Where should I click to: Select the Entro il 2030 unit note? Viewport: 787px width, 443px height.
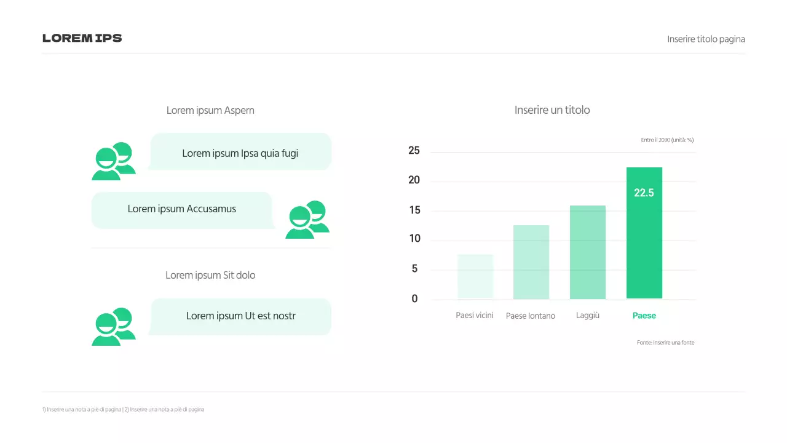click(x=666, y=140)
